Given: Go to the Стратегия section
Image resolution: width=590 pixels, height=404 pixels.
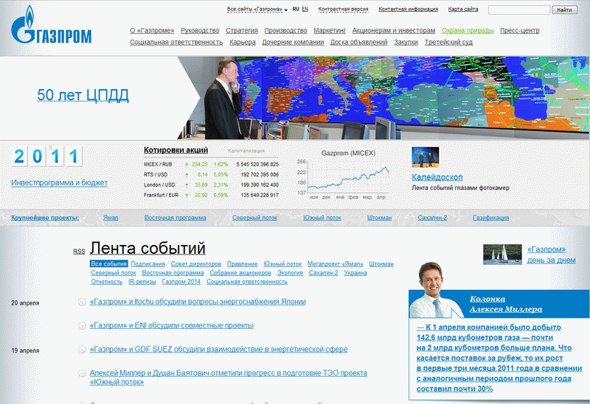Looking at the screenshot, I should tap(242, 30).
